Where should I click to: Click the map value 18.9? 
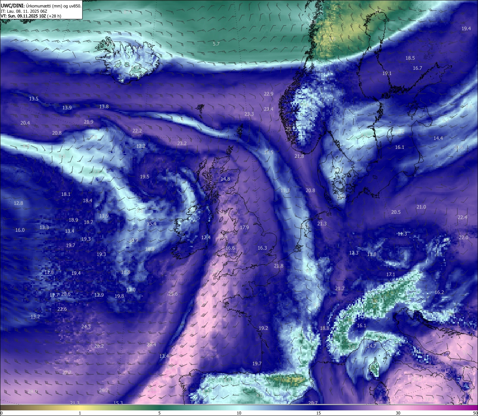click(73, 220)
